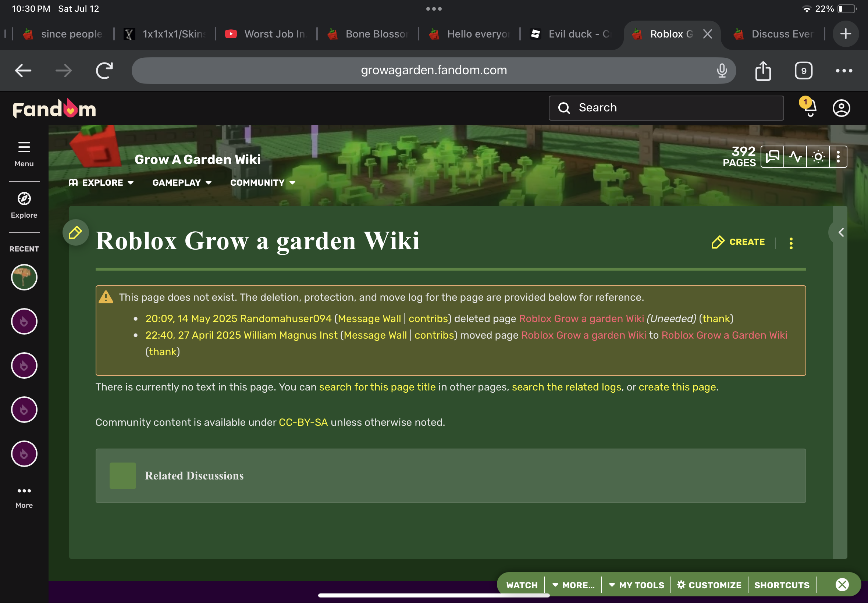
Task: Toggle light/dark theme sun icon
Action: tap(818, 156)
